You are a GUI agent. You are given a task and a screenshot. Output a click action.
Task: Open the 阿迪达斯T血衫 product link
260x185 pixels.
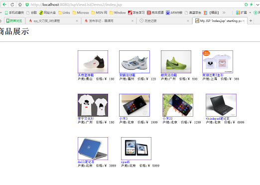(213, 75)
